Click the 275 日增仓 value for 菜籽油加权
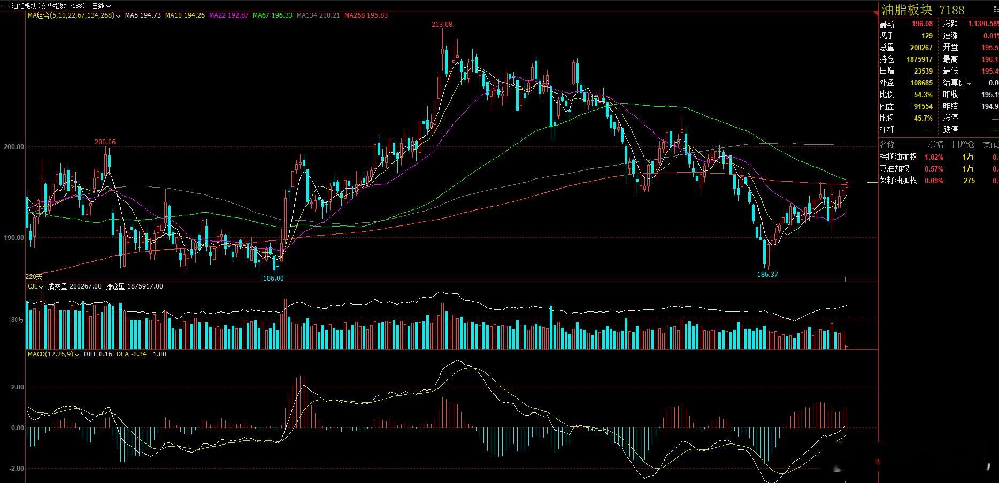The height and width of the screenshot is (483, 999). tap(969, 181)
